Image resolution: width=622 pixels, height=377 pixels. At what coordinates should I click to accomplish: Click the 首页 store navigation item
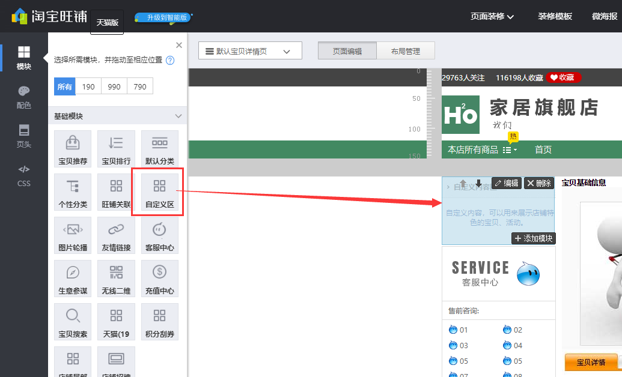click(x=543, y=149)
